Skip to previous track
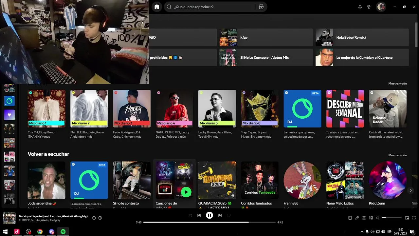The height and width of the screenshot is (236, 419). pos(199,215)
